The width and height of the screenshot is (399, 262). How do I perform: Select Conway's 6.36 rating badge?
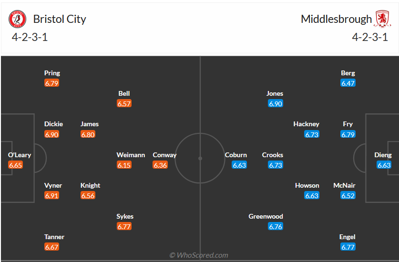[160, 165]
